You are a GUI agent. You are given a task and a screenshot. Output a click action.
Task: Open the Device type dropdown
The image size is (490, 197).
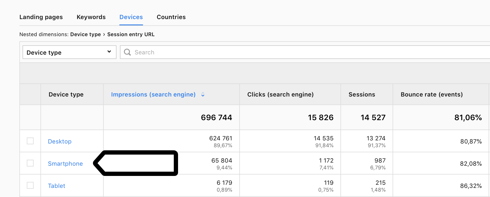point(70,52)
